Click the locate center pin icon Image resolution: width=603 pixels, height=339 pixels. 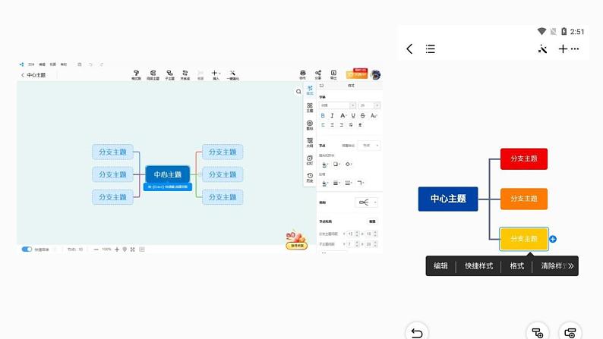(x=125, y=250)
